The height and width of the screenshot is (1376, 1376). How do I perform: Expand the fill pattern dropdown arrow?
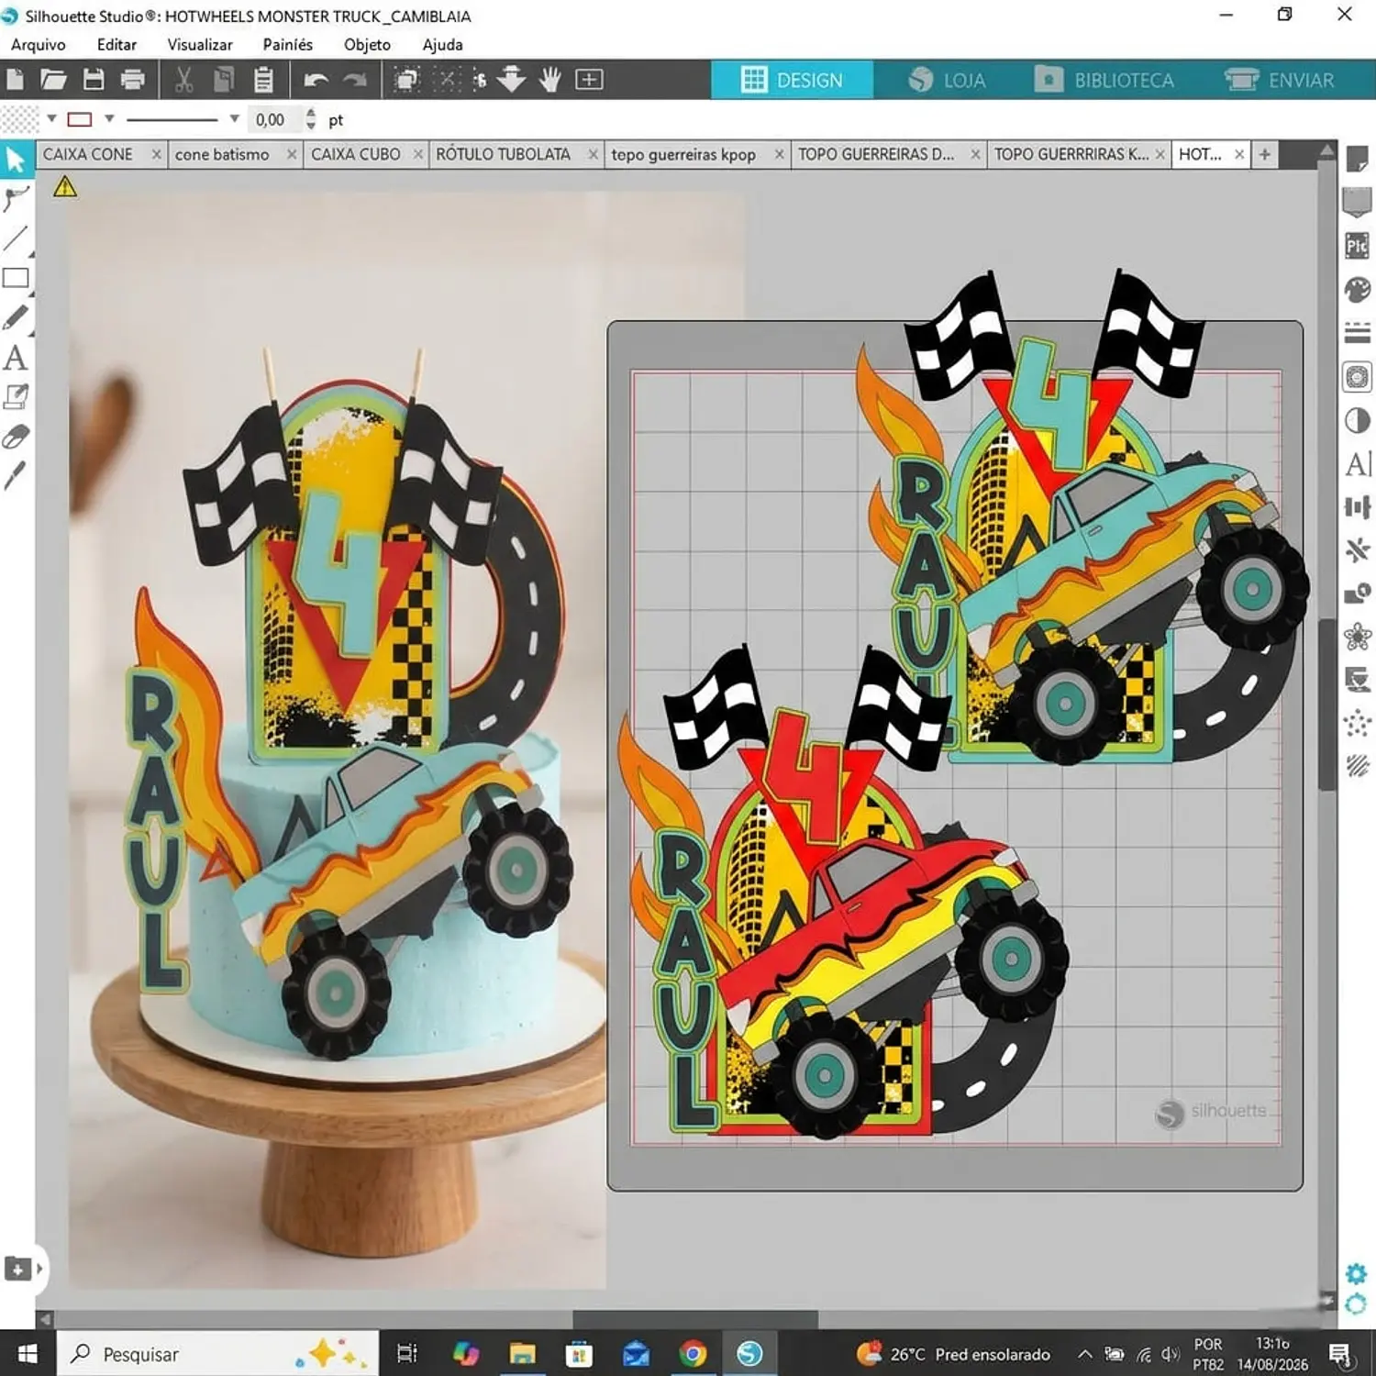(x=51, y=118)
